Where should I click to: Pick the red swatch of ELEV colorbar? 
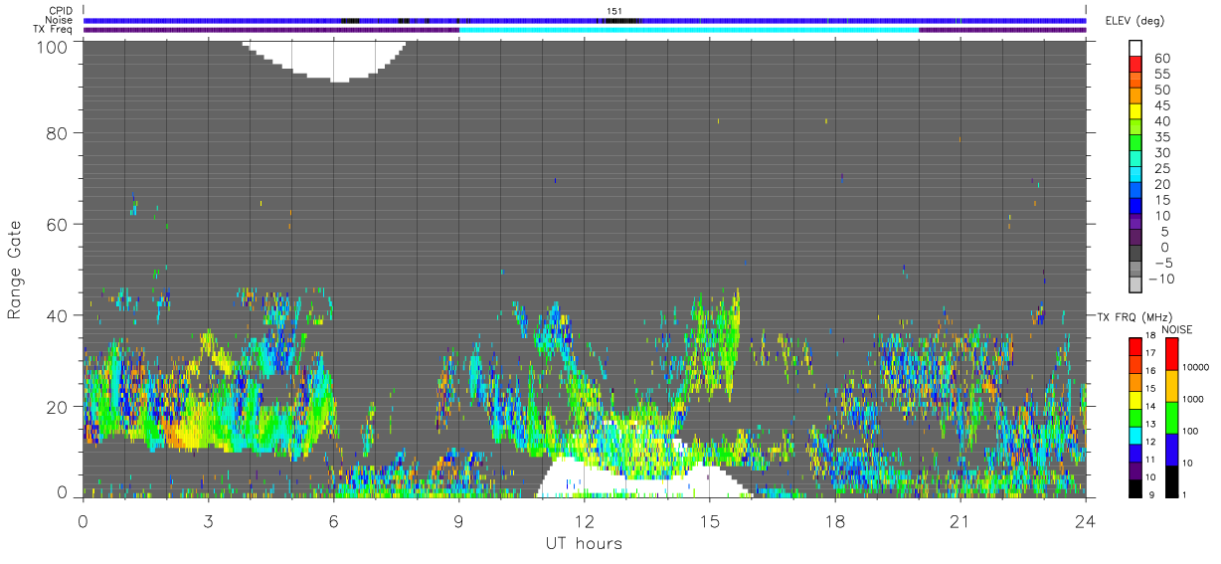1135,65
